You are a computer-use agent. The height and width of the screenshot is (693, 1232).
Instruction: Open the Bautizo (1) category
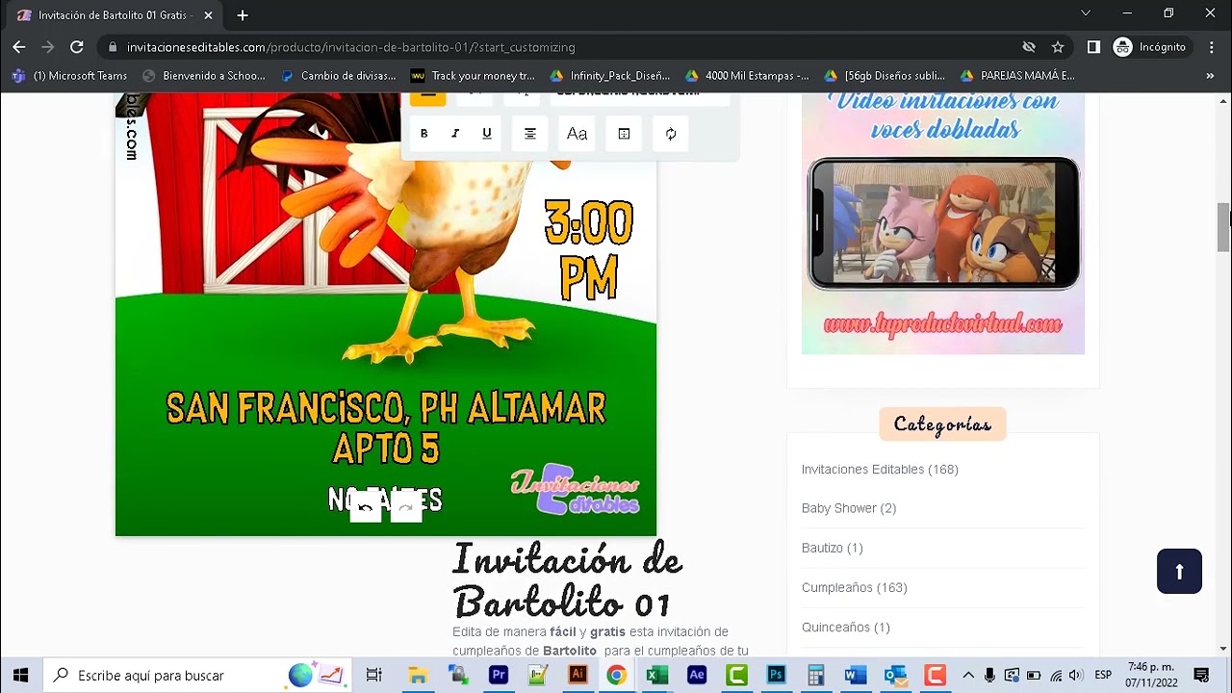(x=833, y=548)
